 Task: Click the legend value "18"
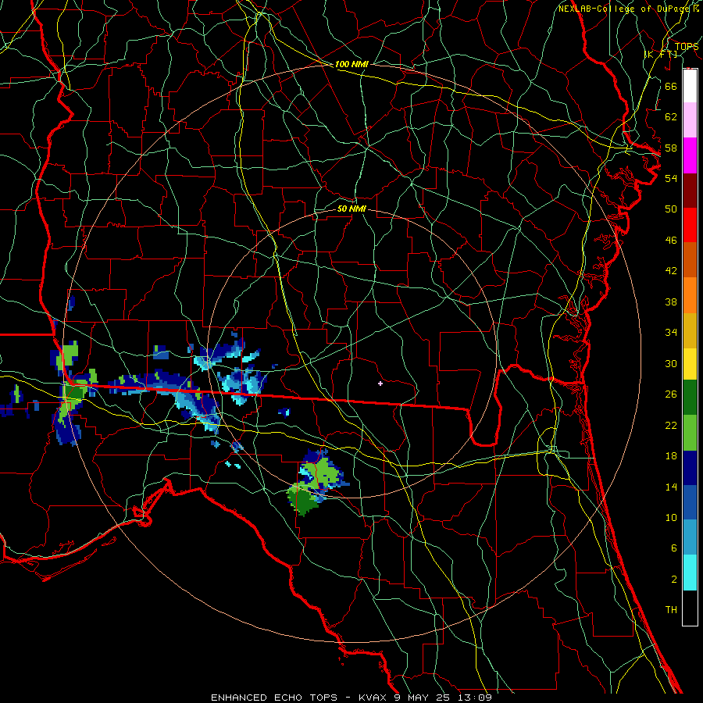coord(671,456)
